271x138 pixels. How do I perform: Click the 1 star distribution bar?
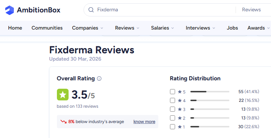[210, 127]
